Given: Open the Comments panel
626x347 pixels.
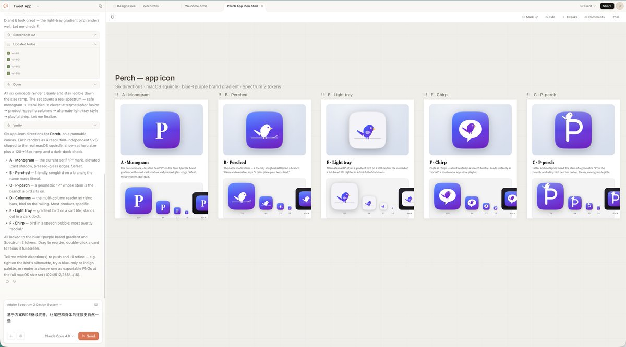Looking at the screenshot, I should pyautogui.click(x=595, y=17).
